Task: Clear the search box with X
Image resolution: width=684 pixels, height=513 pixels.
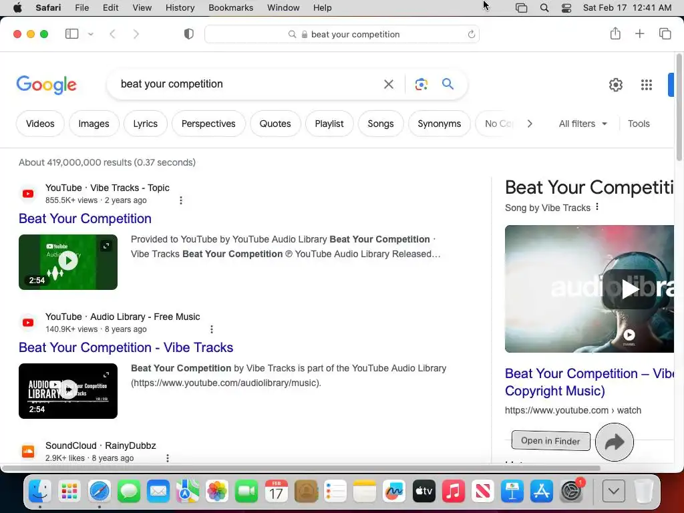Action: pos(388,84)
